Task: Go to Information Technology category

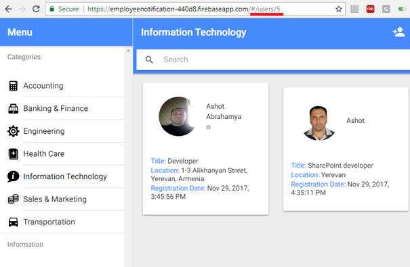Action: [62, 176]
